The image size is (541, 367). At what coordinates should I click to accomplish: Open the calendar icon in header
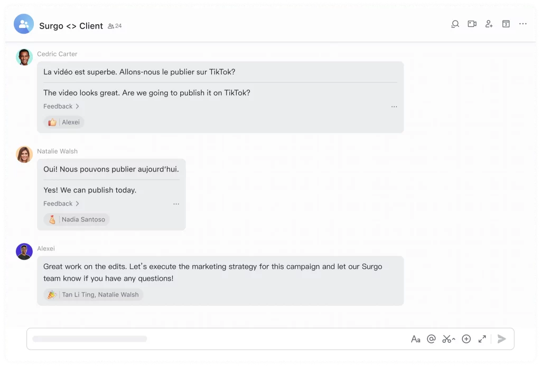click(x=506, y=24)
